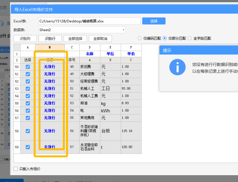The height and width of the screenshot is (182, 238).
Task: Uncheck the checkbox in row 59 水泥稳定碎石混合料
Action: tap(28, 147)
